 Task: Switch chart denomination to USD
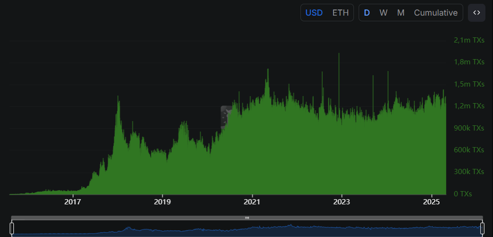point(314,13)
